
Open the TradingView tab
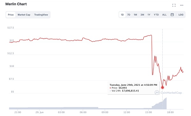[41, 15]
